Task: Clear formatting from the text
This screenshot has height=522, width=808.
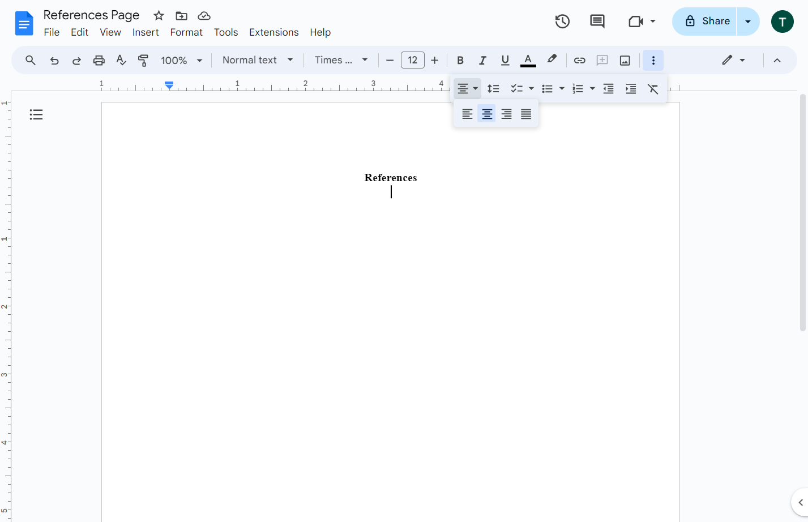Action: pos(653,89)
